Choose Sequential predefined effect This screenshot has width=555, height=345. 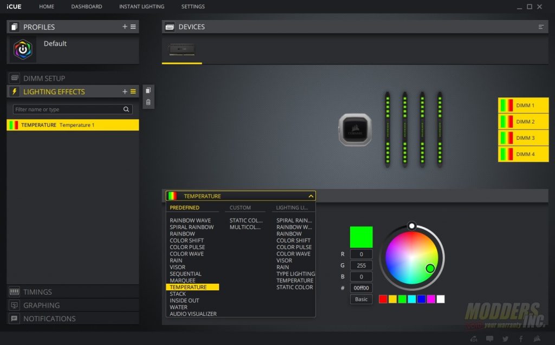[185, 274]
